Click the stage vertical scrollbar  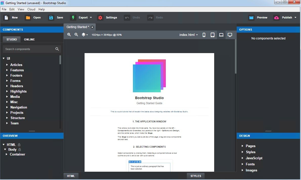click(235, 57)
